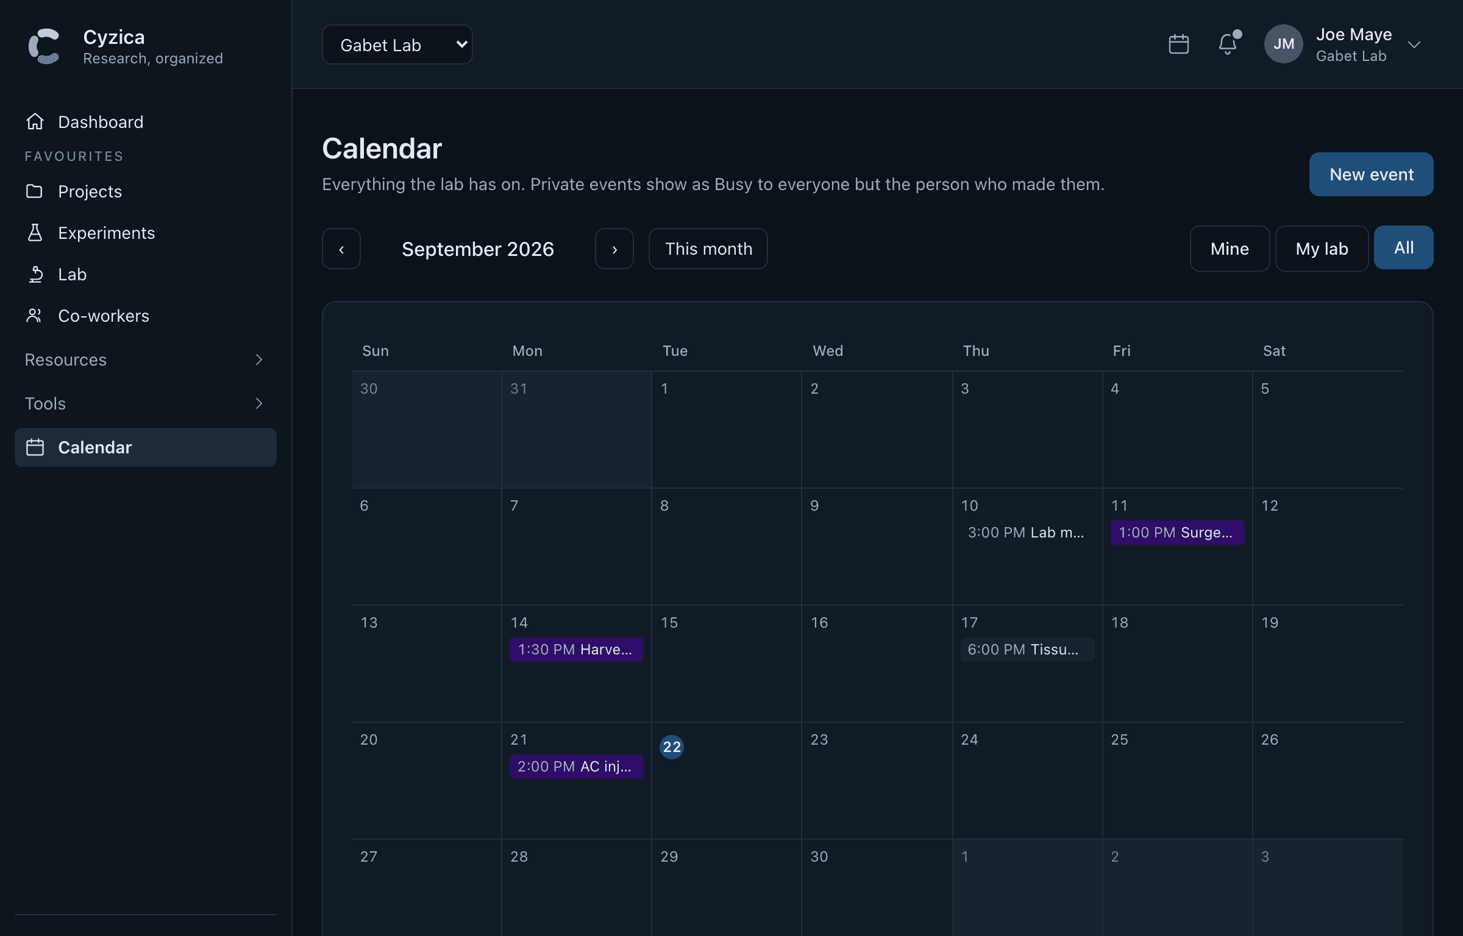Select September 12 day cell

point(1328,547)
